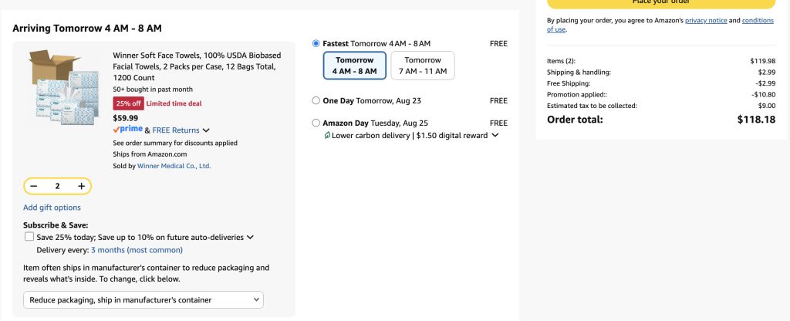Click the Shipping & handling $2.99 value
The image size is (790, 321).
(x=767, y=72)
